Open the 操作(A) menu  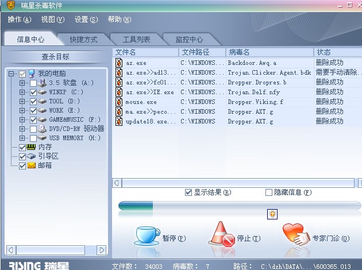pyautogui.click(x=20, y=20)
